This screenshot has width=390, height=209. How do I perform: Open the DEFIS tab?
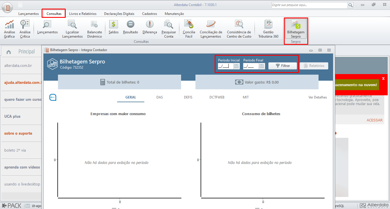pos(188,97)
